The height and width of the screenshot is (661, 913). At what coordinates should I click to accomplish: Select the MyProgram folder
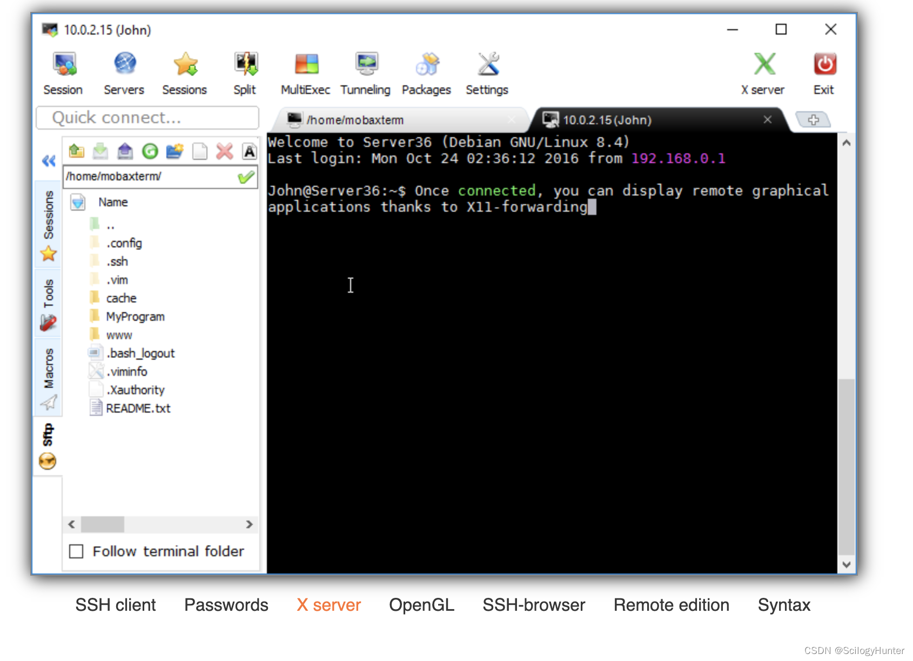click(x=135, y=316)
